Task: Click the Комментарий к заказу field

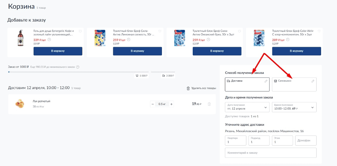Action: click(x=271, y=152)
